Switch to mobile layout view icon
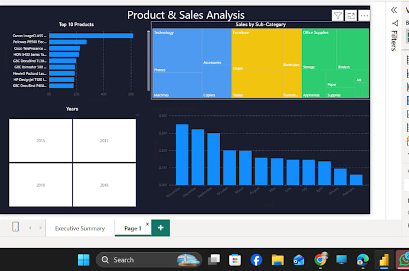The image size is (409, 271). 16,227
